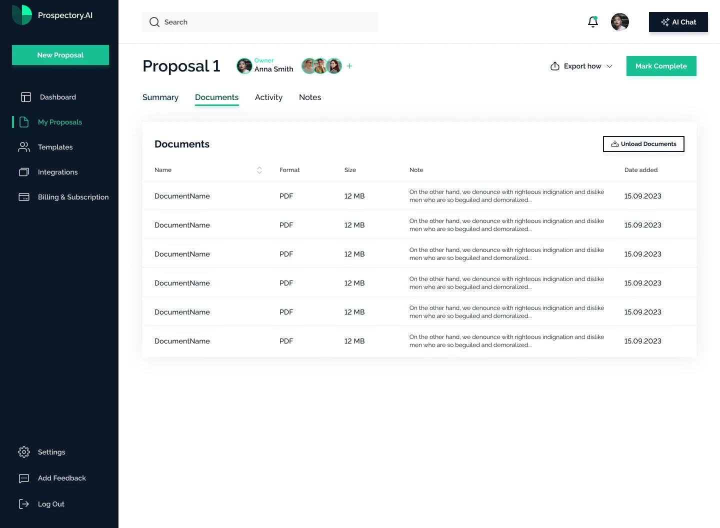Open Templates in the sidebar
Image resolution: width=720 pixels, height=528 pixels.
pos(55,147)
